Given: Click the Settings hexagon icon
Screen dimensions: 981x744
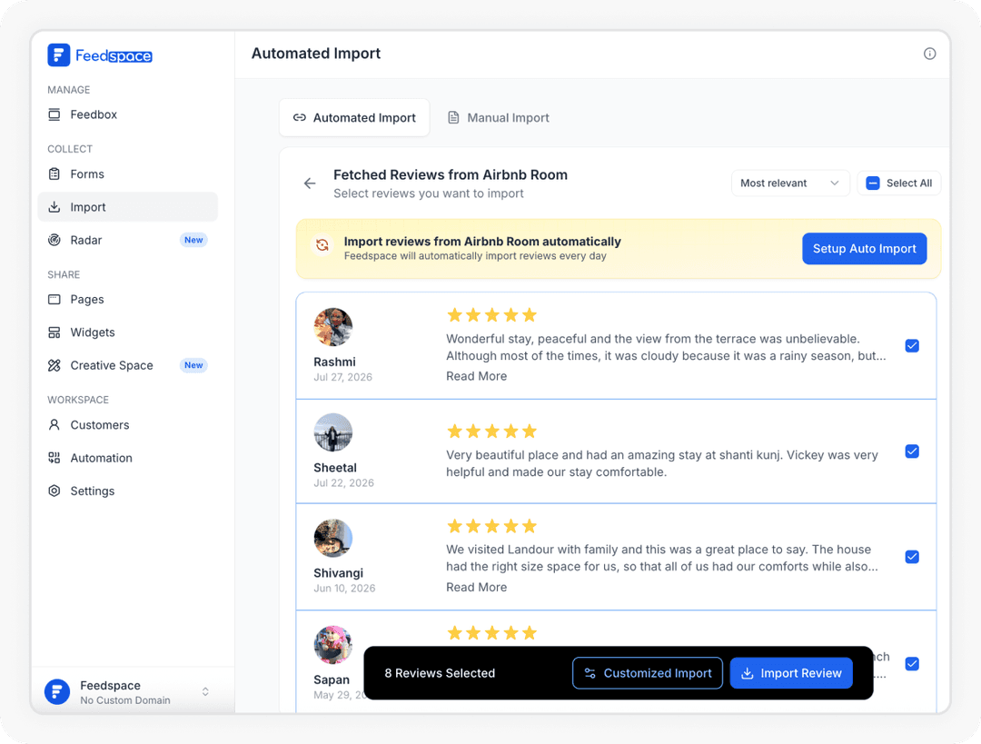Looking at the screenshot, I should (x=54, y=491).
